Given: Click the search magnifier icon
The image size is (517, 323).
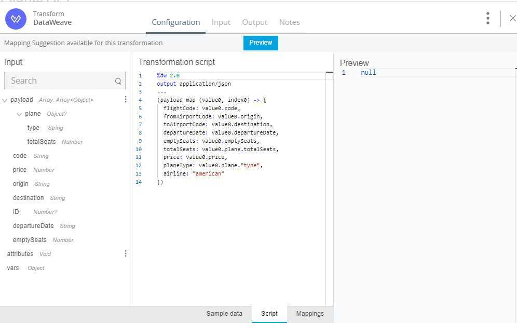Looking at the screenshot, I should pos(118,81).
